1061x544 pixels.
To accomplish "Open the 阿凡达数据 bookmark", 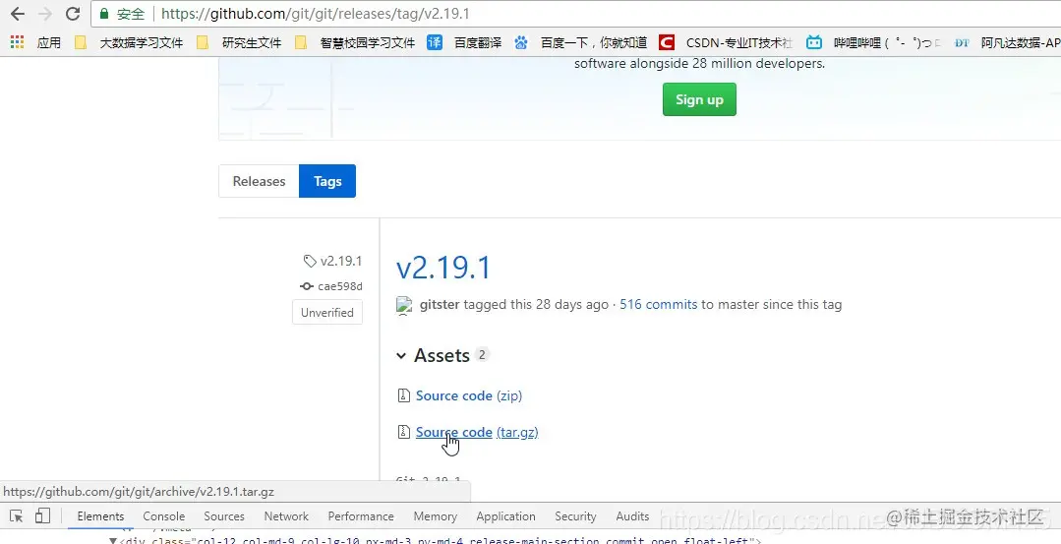I will point(1007,42).
